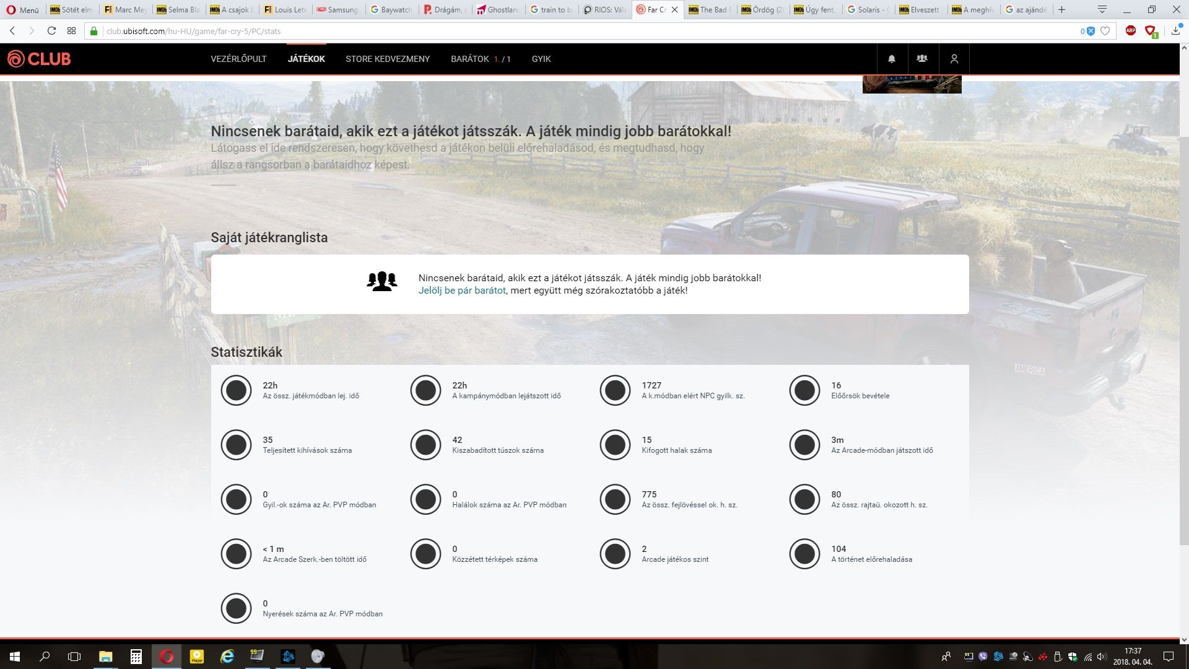Open the Opera Menü button
Image resolution: width=1189 pixels, height=669 pixels.
22,10
